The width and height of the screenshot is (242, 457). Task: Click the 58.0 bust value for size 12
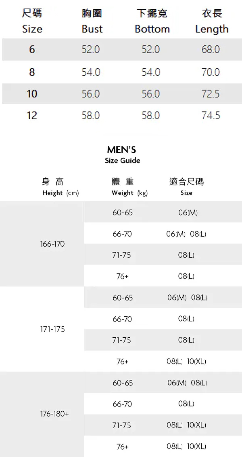[90, 116]
